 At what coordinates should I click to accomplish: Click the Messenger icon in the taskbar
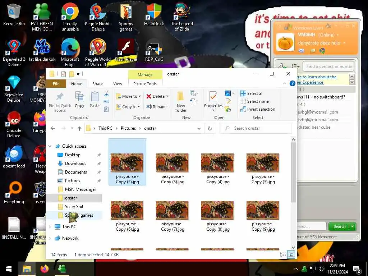[x=62, y=269]
